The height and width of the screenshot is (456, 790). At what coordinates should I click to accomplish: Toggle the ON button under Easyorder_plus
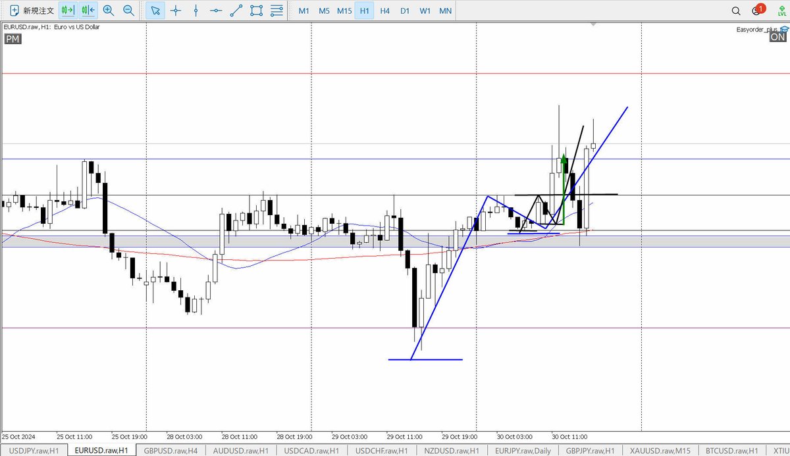(777, 38)
